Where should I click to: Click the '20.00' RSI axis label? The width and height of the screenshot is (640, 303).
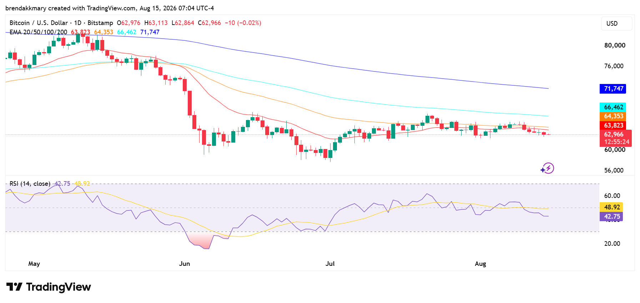pyautogui.click(x=612, y=244)
